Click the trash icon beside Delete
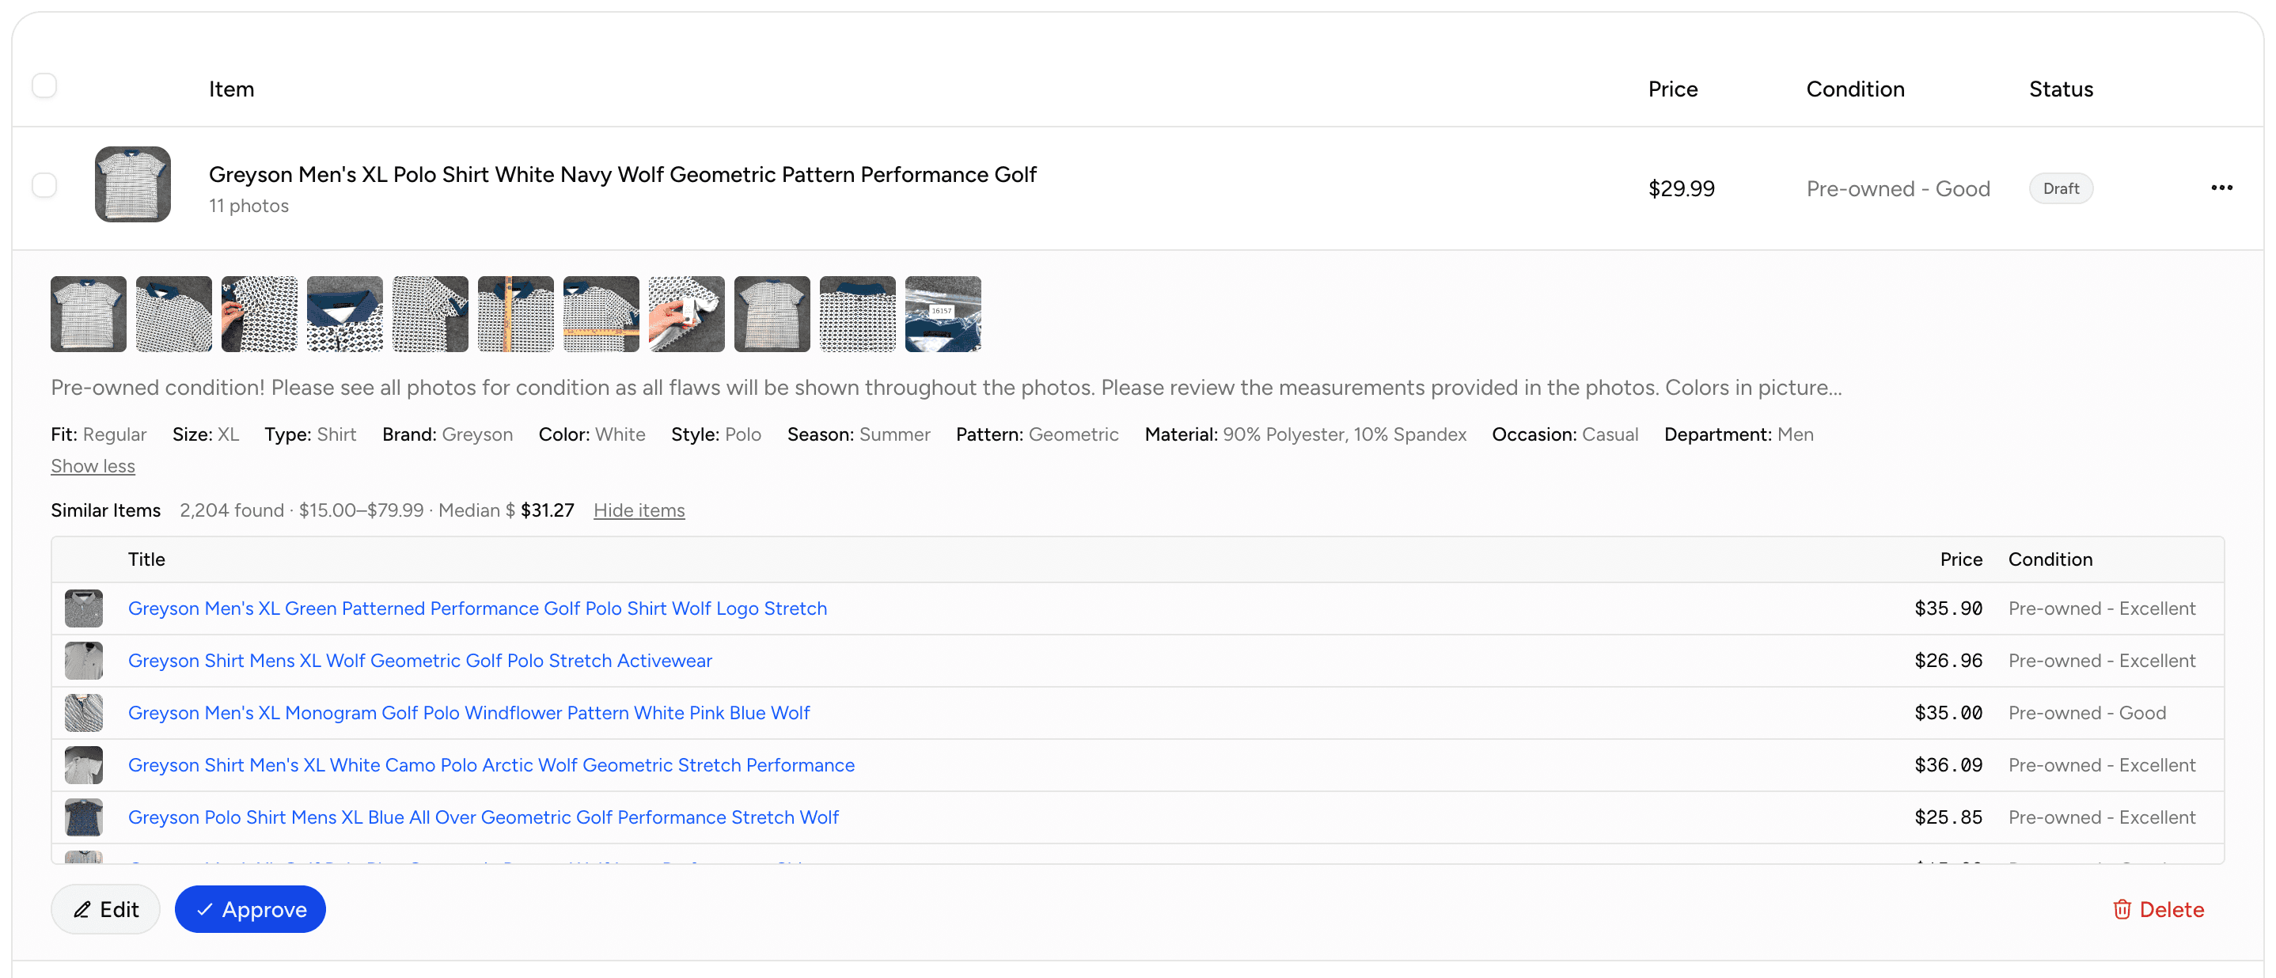The width and height of the screenshot is (2276, 978). pos(2123,909)
